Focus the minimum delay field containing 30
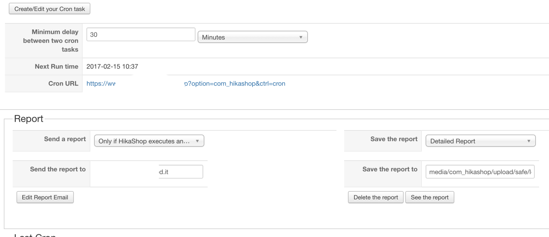Image resolution: width=549 pixels, height=237 pixels. 141,35
